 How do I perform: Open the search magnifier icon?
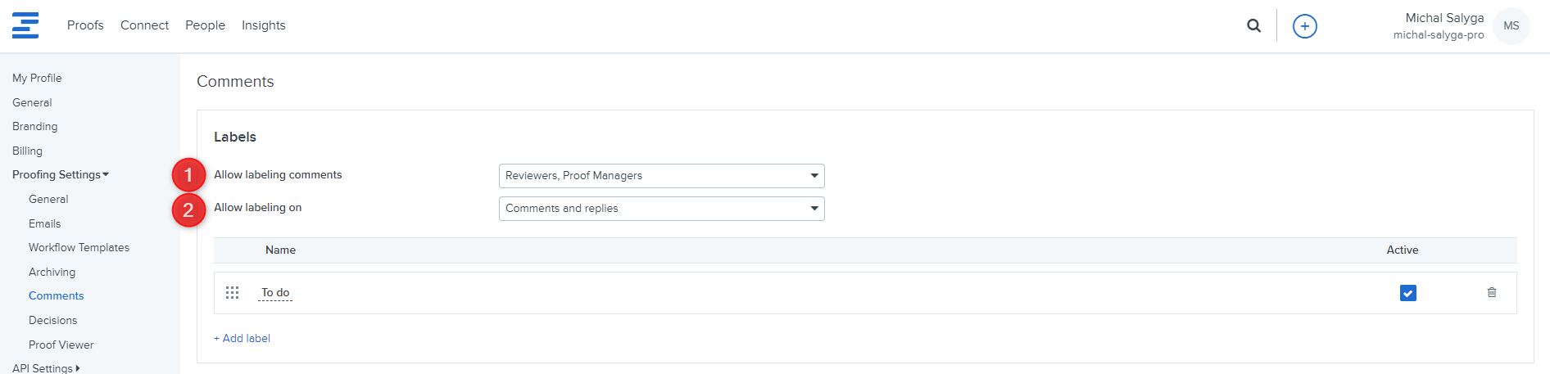[1253, 26]
